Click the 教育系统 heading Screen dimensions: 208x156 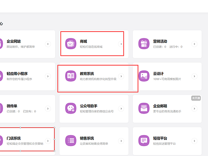click(x=87, y=74)
